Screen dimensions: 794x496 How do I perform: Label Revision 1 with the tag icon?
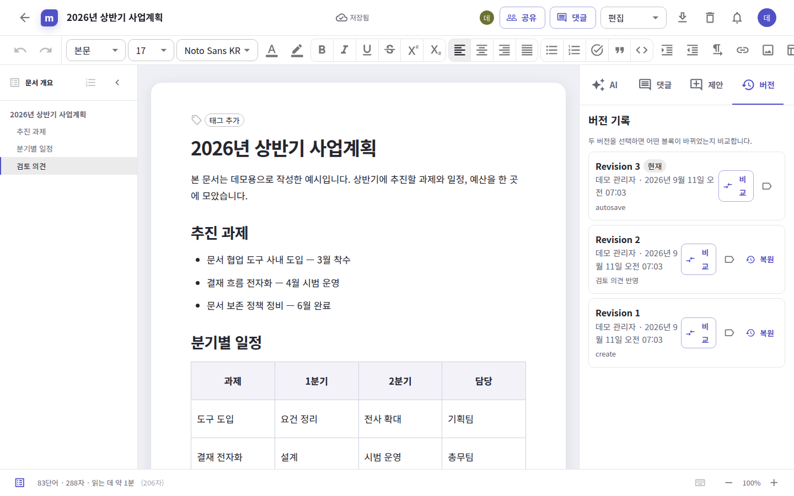click(729, 333)
